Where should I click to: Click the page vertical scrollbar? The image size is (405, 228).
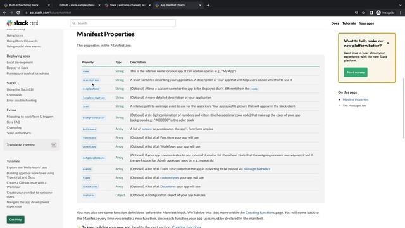pyautogui.click(x=404, y=108)
